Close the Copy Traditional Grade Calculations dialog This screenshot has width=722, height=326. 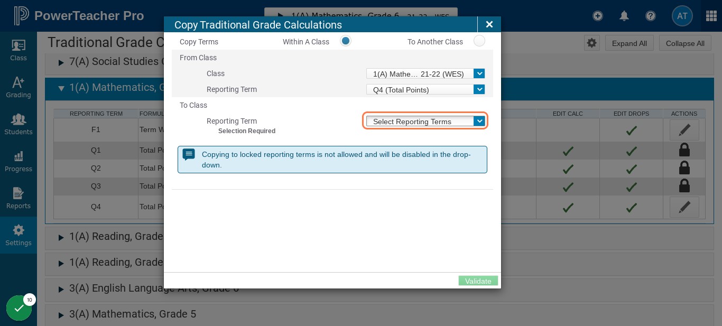tap(489, 24)
